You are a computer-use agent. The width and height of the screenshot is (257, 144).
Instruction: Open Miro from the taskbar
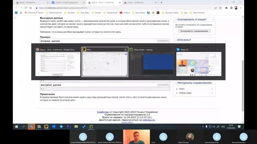[46, 126]
